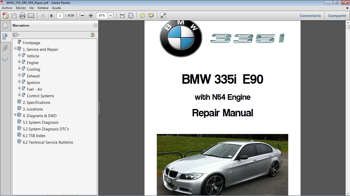Click the zoom percentage field showing 67%
The height and width of the screenshot is (196, 350).
102,16
